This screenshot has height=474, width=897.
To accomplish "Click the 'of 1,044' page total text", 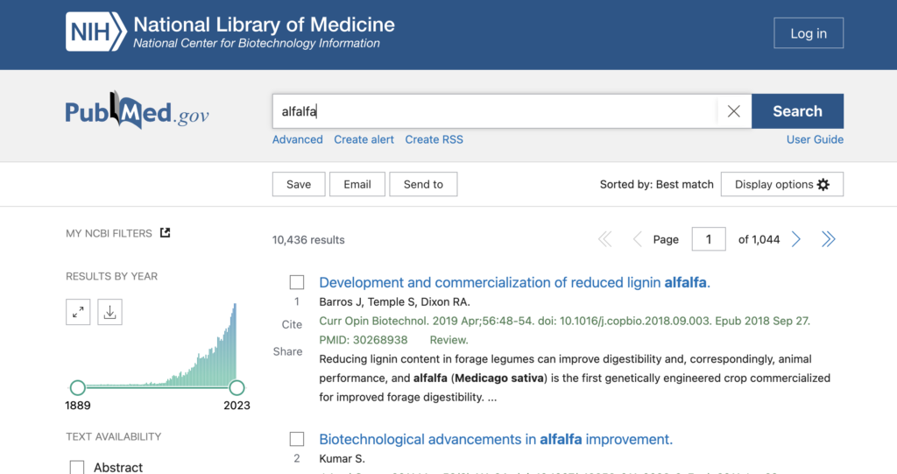I will tap(759, 239).
